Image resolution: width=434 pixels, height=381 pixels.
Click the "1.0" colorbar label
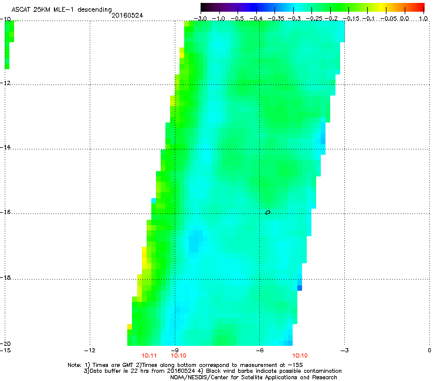423,19
